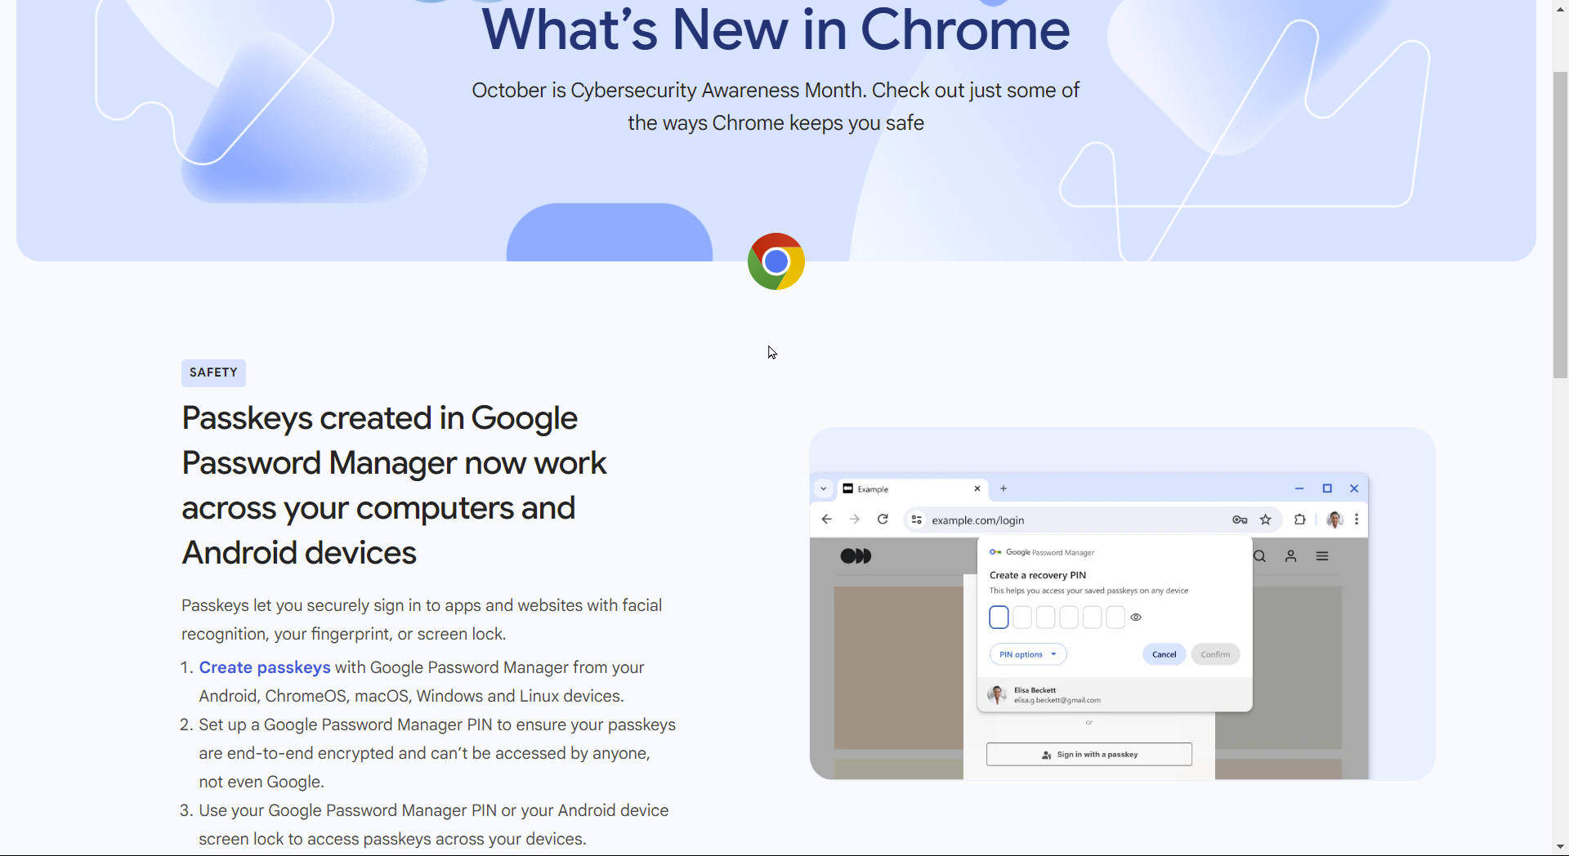Click the What's New in Chrome heading
1569x856 pixels.
pyautogui.click(x=776, y=29)
